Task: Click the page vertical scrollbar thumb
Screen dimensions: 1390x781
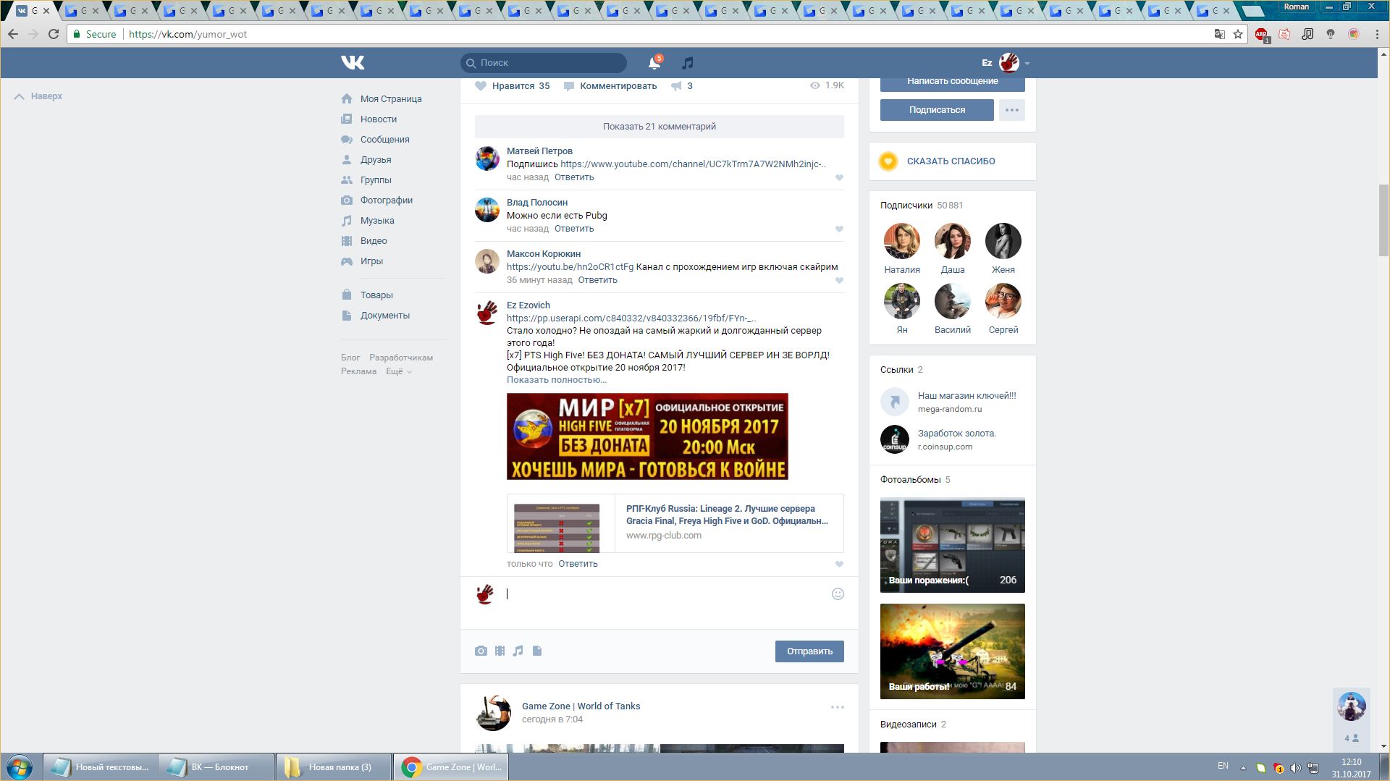Action: coord(1383,220)
